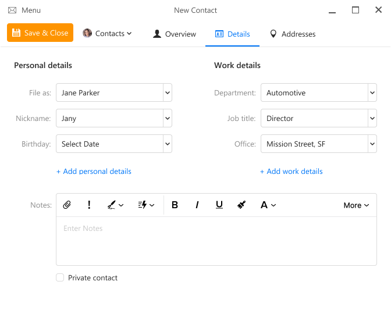Maximize the New Contact window
Viewport: 391px width, 310px height.
(356, 10)
